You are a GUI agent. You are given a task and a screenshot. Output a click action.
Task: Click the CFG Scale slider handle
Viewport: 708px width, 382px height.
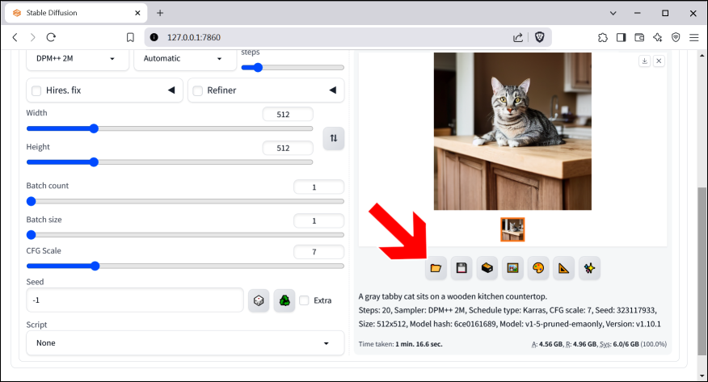(95, 266)
